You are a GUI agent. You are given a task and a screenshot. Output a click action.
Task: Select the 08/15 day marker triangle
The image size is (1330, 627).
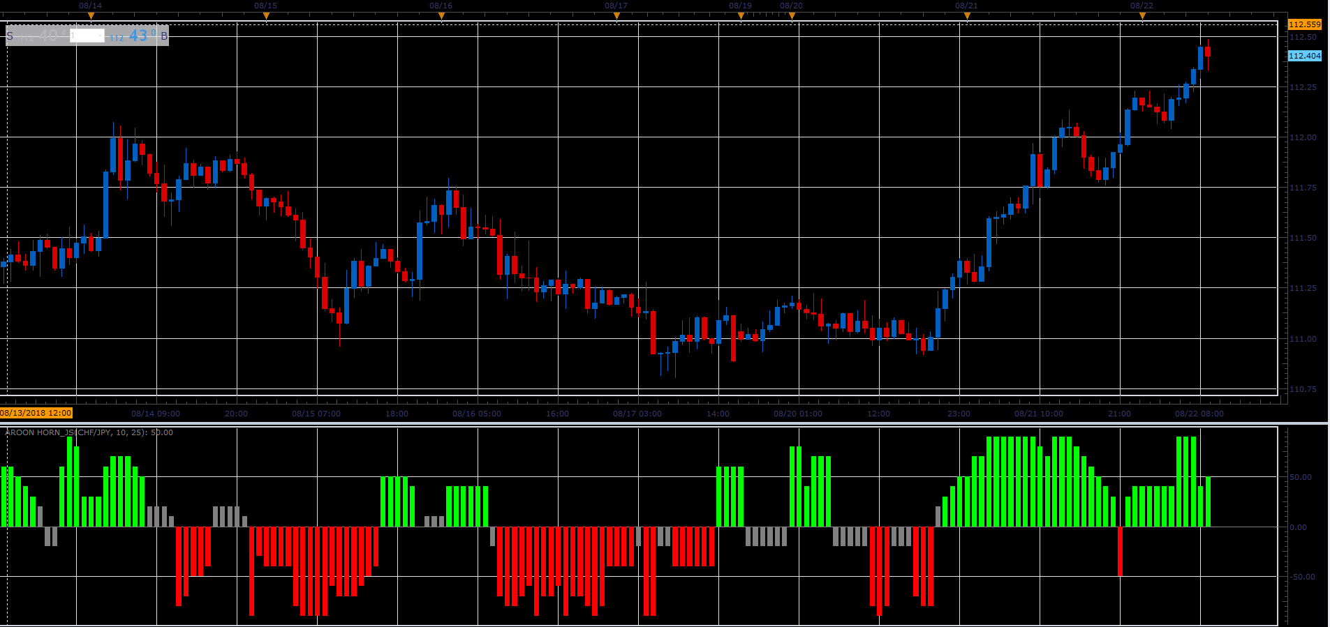pyautogui.click(x=266, y=16)
